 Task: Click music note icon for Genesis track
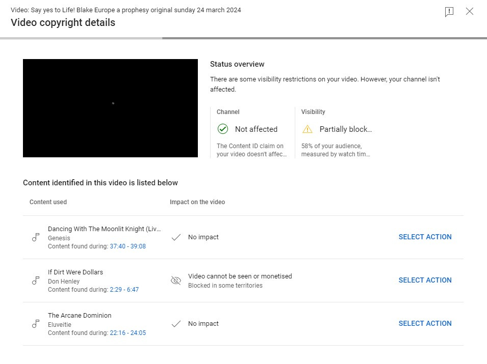pyautogui.click(x=36, y=238)
